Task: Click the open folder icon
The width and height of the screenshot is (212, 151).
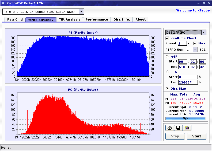Action: coord(187,128)
